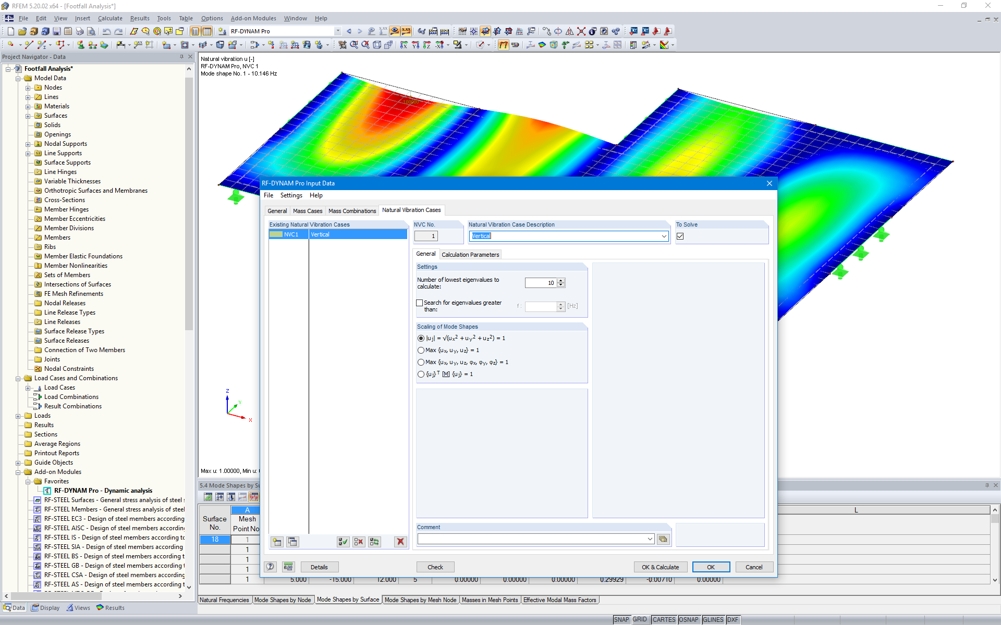
Task: Uncheck the To Solve checkbox
Action: click(680, 236)
